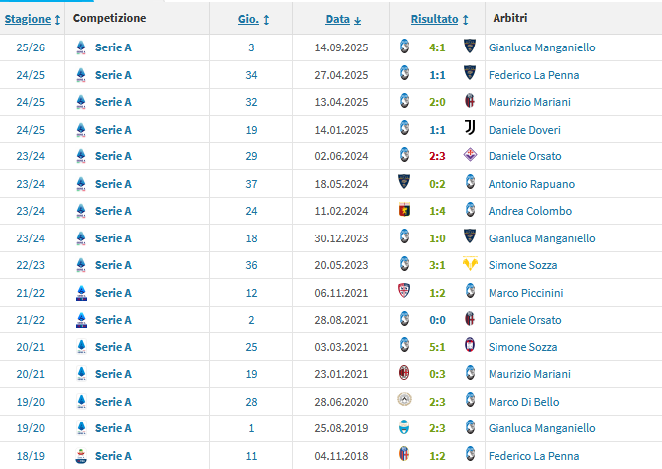Screen dimensions: 662x469
Task: Click the AC Milan crest in the 23.01.2021 row
Action: 404,374
